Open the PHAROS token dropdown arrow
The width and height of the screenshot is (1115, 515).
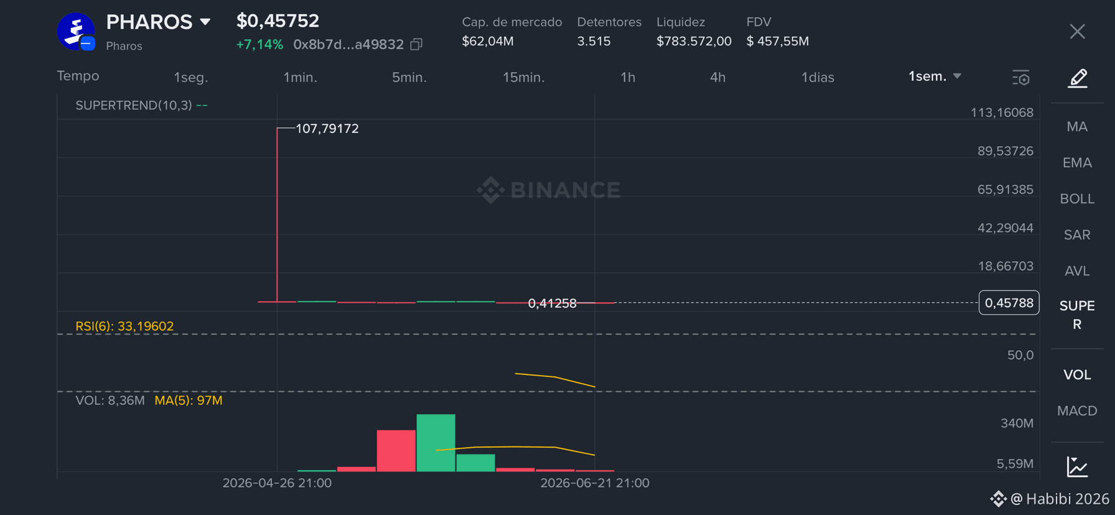pos(205,22)
